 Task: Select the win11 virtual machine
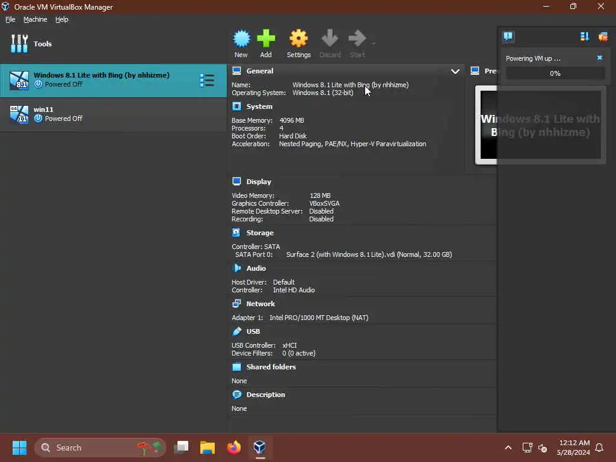pyautogui.click(x=113, y=114)
